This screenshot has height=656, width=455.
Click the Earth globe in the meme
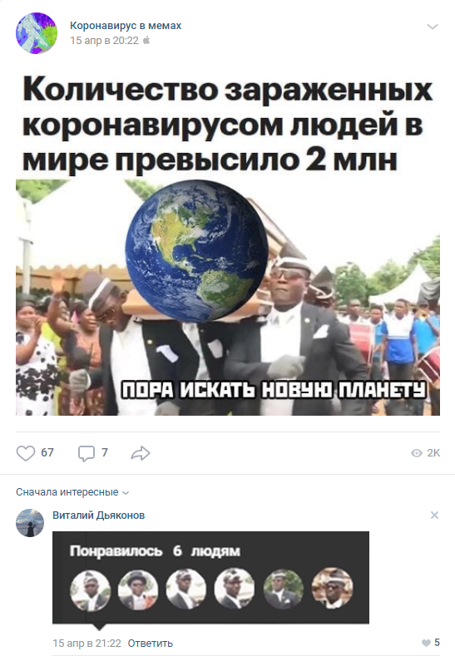pos(197,251)
